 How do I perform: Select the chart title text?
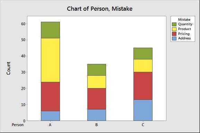pos(99,9)
